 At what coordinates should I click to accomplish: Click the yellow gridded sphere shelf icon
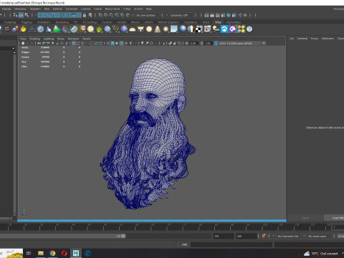click(90, 29)
